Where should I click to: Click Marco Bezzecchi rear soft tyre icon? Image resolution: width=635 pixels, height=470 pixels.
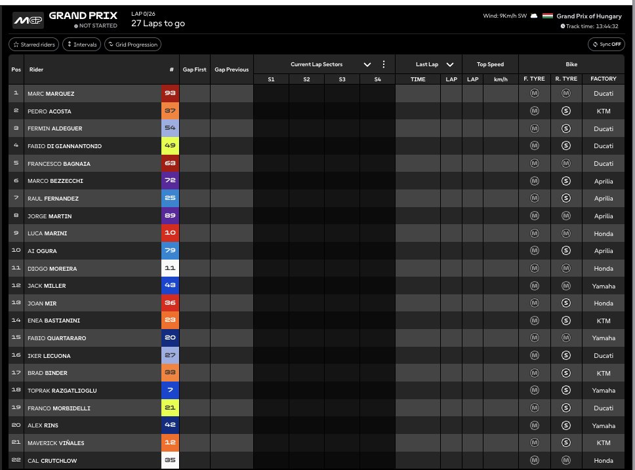tap(566, 181)
